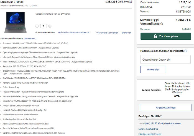The width and height of the screenshot is (194, 136).
Task: Click Versand innerhalb von ca. 2 Wochen text
Action: [x=53, y=14]
